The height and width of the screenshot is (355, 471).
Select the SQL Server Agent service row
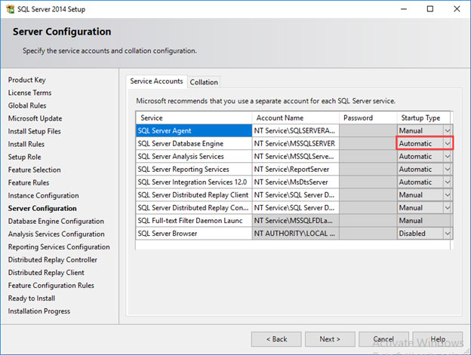(x=194, y=130)
